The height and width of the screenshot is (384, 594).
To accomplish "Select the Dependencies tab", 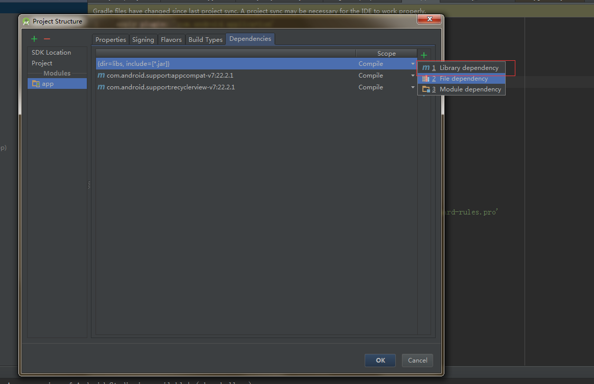I will coord(250,39).
